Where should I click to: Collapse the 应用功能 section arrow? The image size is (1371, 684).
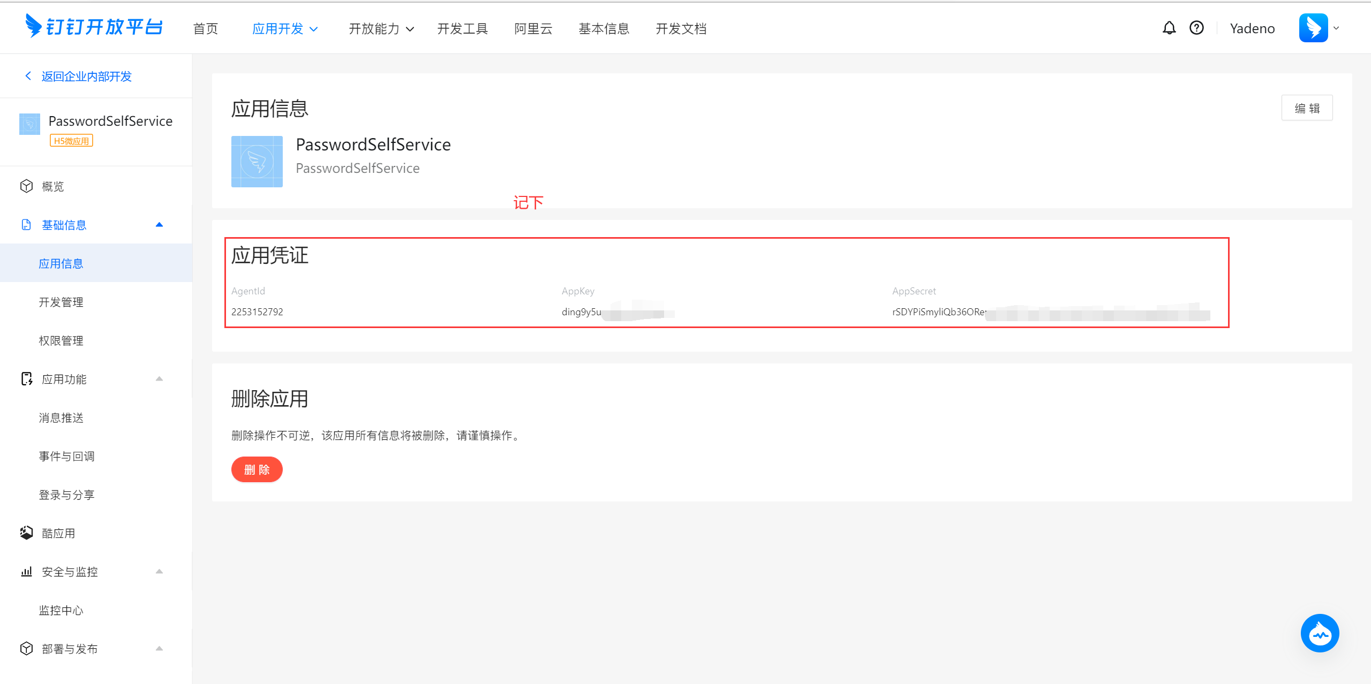coord(159,379)
